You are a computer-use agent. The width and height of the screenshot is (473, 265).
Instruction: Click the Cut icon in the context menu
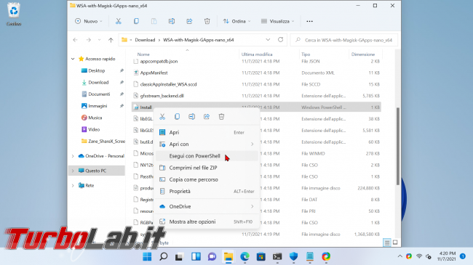162,117
